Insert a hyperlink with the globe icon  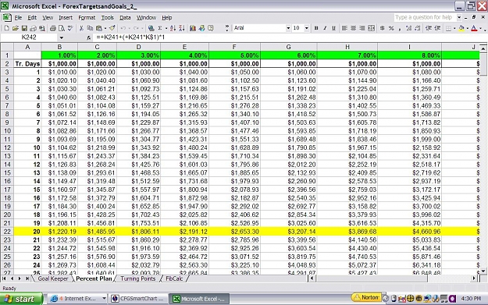coord(151,28)
